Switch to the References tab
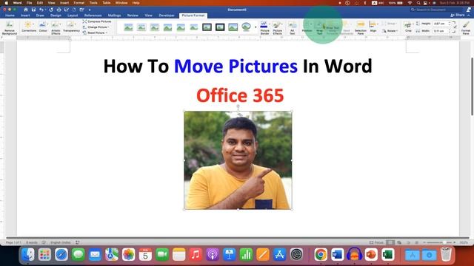 tap(93, 16)
